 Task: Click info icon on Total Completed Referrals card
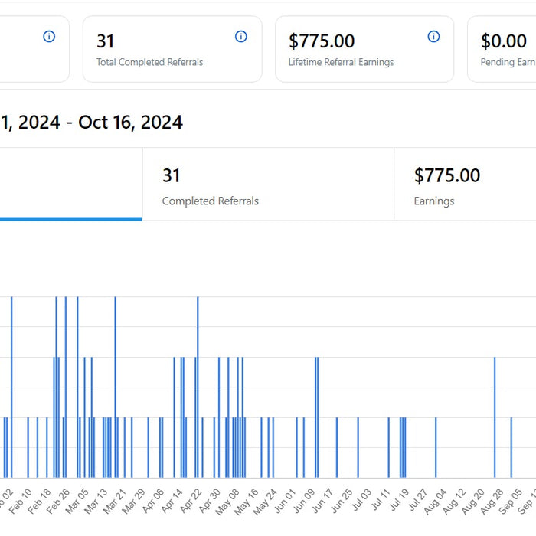[240, 37]
